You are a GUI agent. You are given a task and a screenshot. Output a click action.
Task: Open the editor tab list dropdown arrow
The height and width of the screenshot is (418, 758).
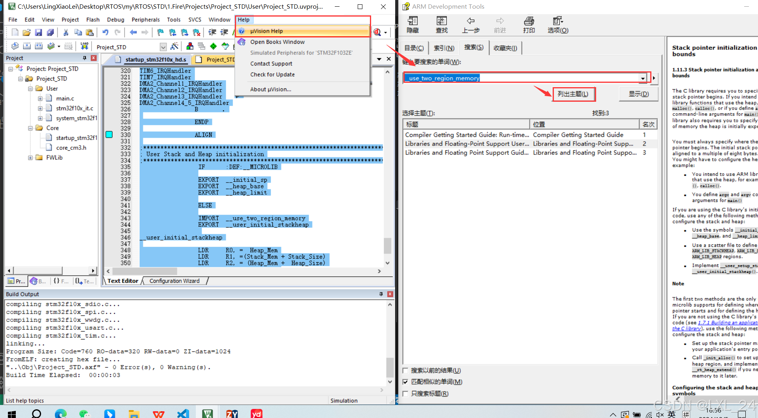pos(379,59)
